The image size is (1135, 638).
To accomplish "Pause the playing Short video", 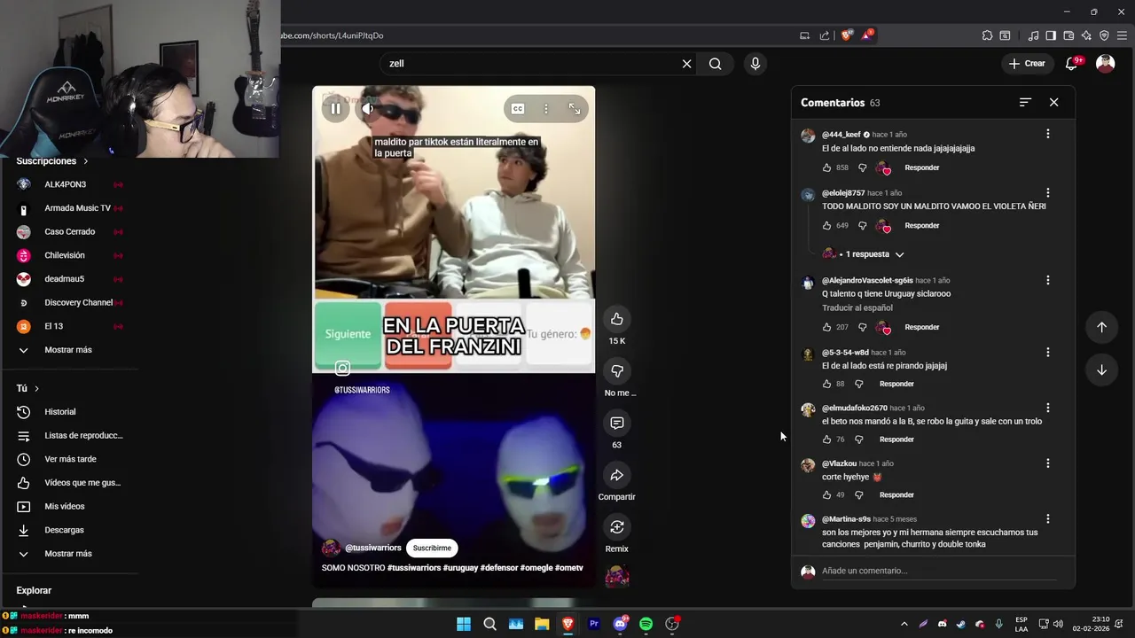I will 335,109.
